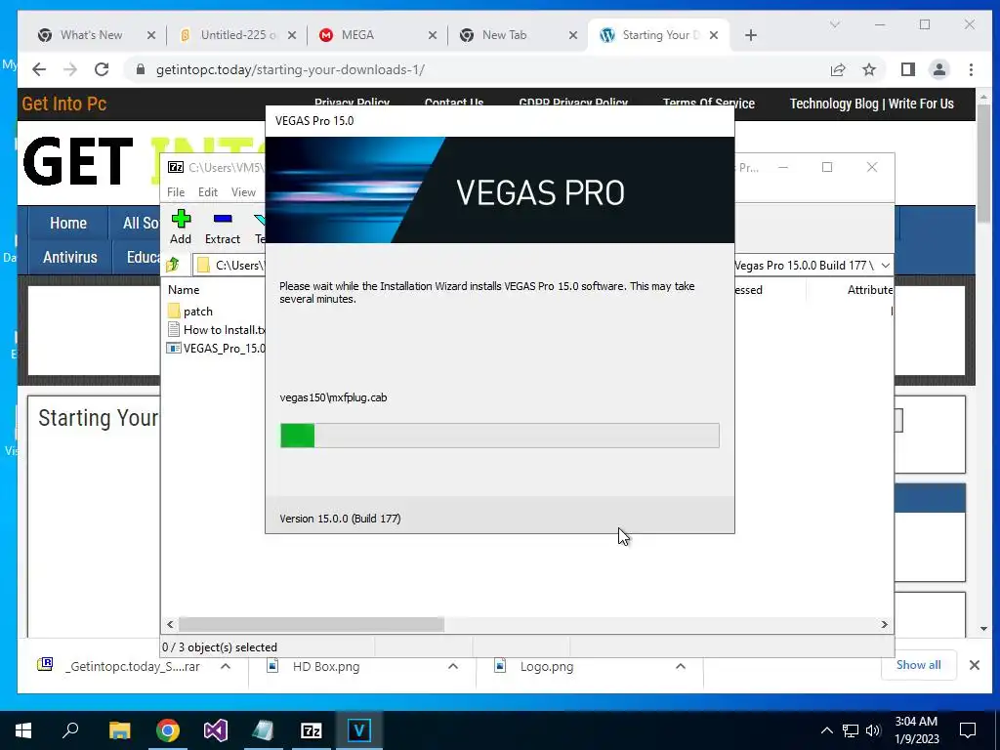Close the downloads bar
Image resolution: width=1000 pixels, height=750 pixels.
(975, 665)
